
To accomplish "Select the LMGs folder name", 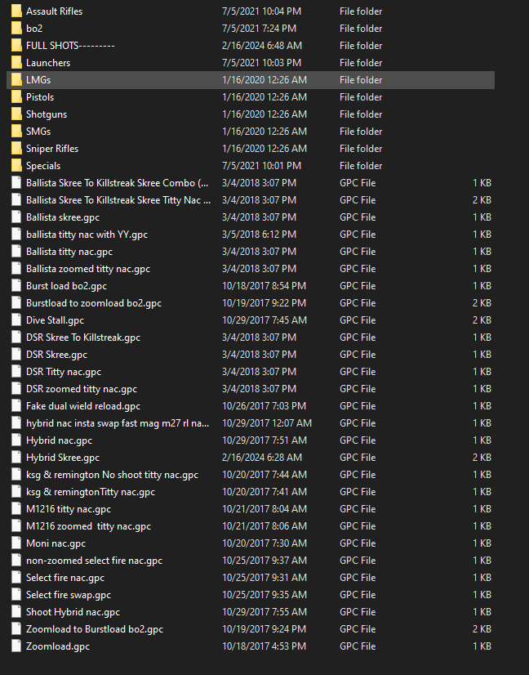I will [38, 80].
